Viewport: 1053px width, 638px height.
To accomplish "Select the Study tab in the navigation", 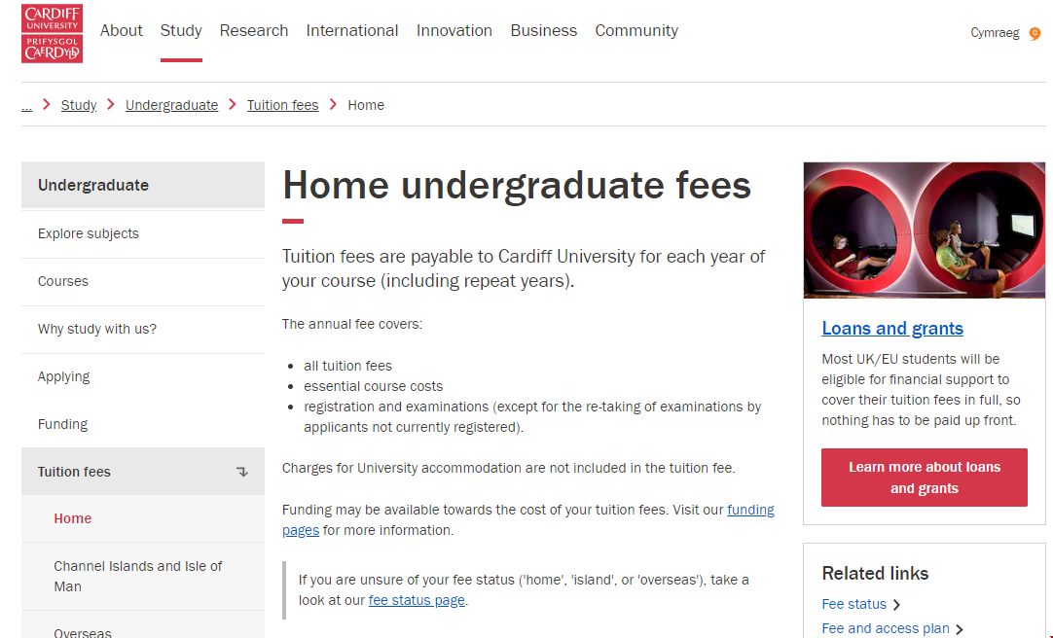I will tap(181, 30).
